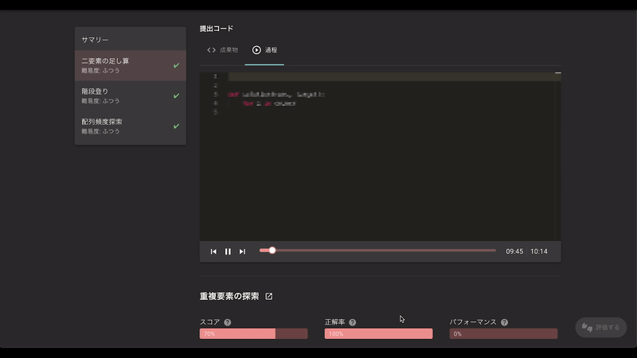Show help for パフォーマンス
This screenshot has width=637, height=358.
(505, 322)
